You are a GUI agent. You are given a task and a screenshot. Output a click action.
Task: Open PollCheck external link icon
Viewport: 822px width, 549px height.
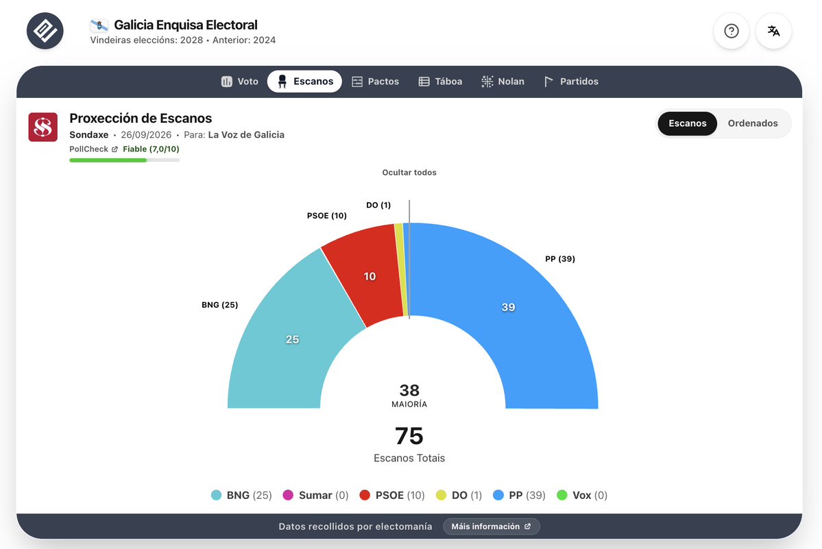(114, 149)
